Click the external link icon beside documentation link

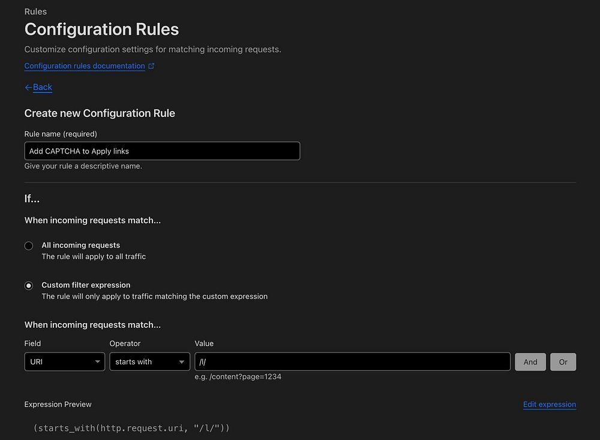coord(151,66)
